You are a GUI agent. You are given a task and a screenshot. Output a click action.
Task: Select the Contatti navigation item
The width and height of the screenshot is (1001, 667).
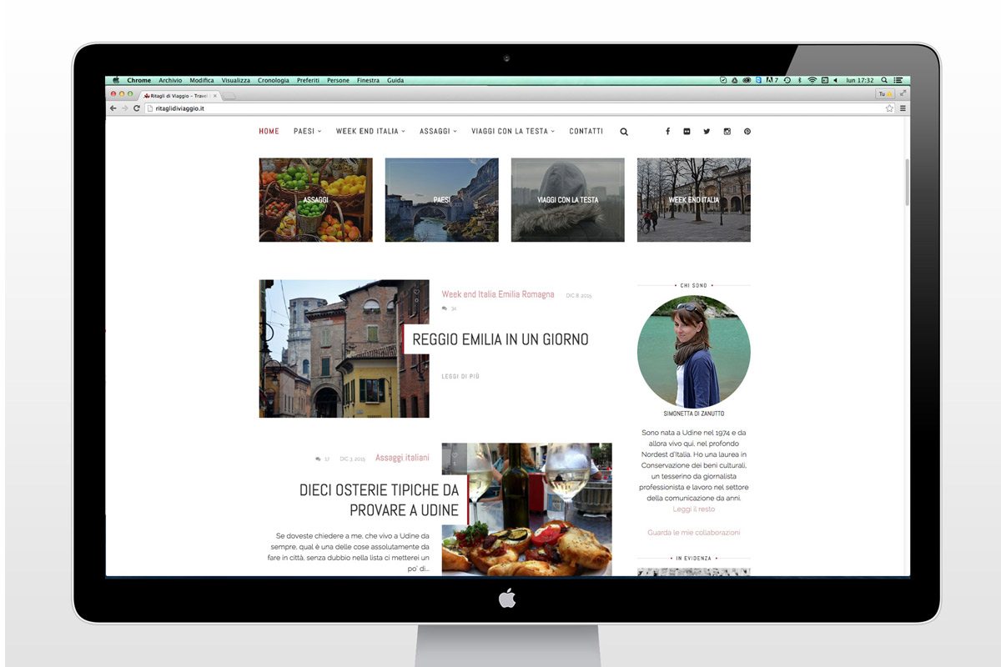[x=586, y=132]
